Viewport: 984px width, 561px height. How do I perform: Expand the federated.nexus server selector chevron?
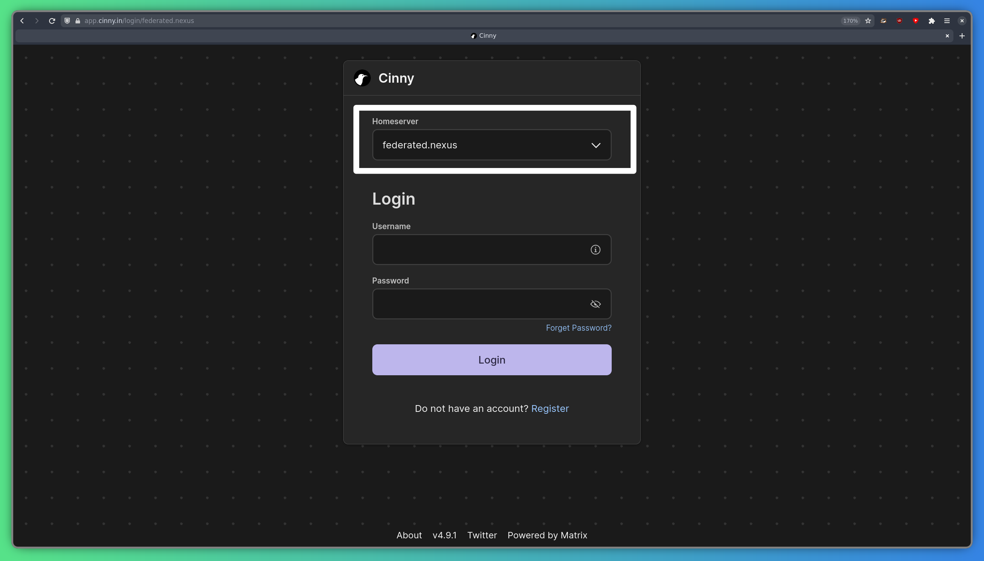pos(595,145)
